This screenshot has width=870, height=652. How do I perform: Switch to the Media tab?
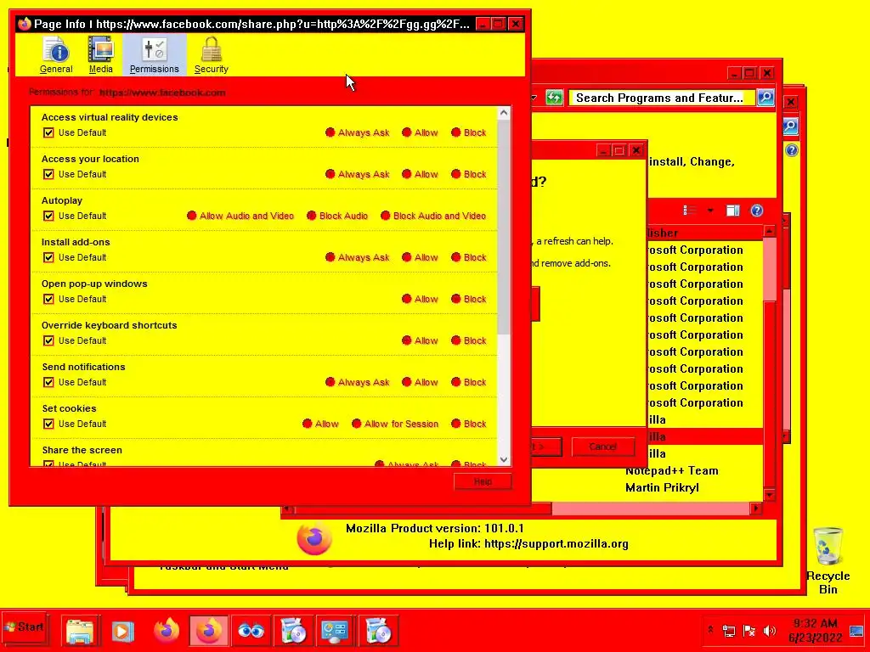(x=100, y=55)
